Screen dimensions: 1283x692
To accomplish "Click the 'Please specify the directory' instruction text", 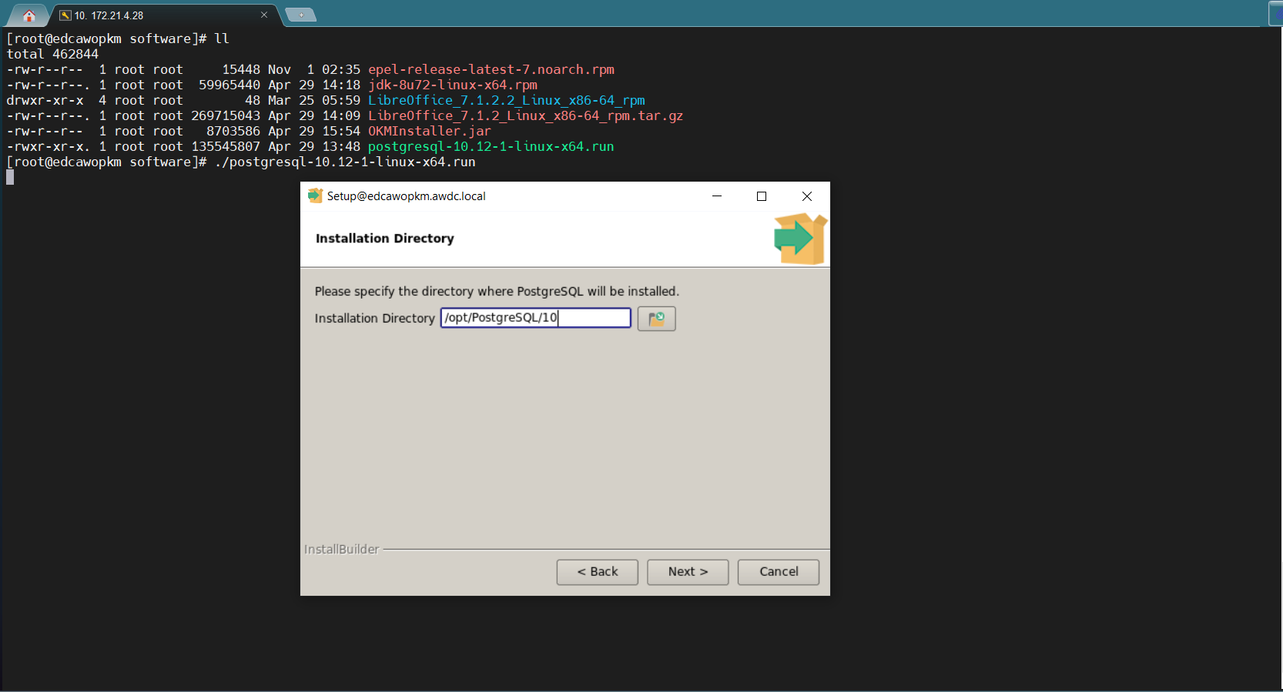I will pyautogui.click(x=497, y=291).
